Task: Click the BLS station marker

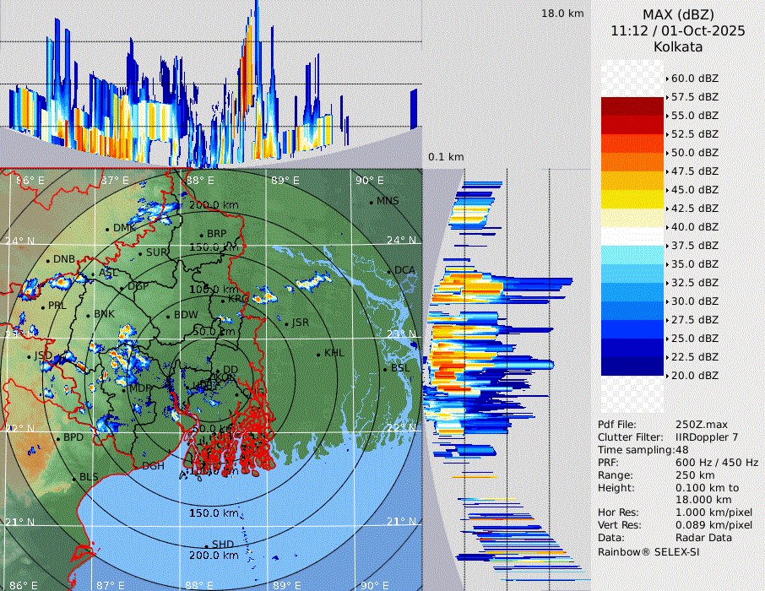Action: coord(73,478)
